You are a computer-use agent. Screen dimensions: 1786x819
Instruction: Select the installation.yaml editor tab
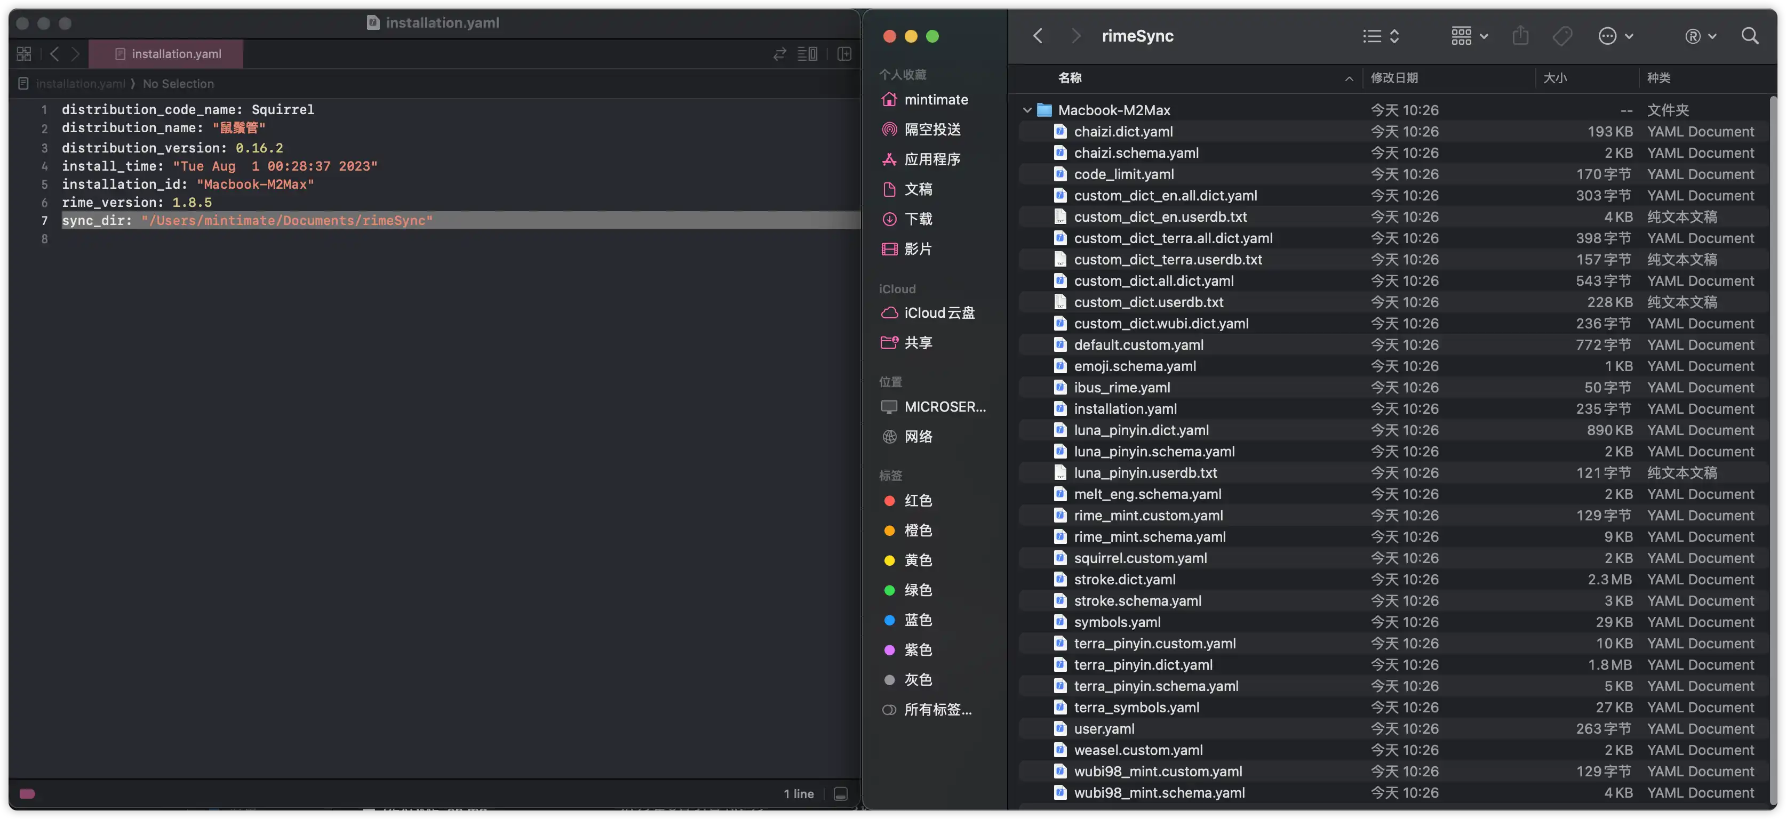(166, 53)
